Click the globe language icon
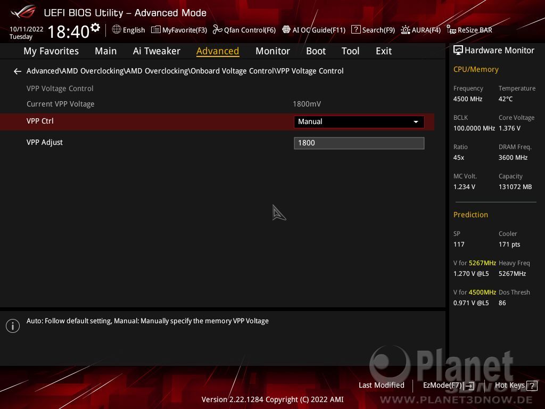The width and height of the screenshot is (545, 409). tap(117, 30)
